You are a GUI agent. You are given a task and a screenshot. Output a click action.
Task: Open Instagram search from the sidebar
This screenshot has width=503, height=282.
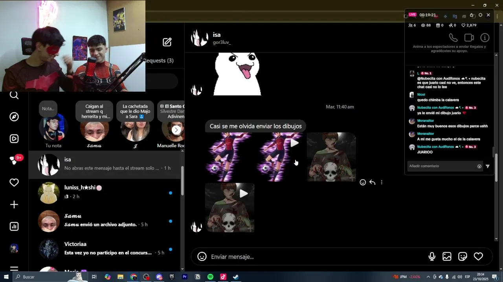[14, 95]
